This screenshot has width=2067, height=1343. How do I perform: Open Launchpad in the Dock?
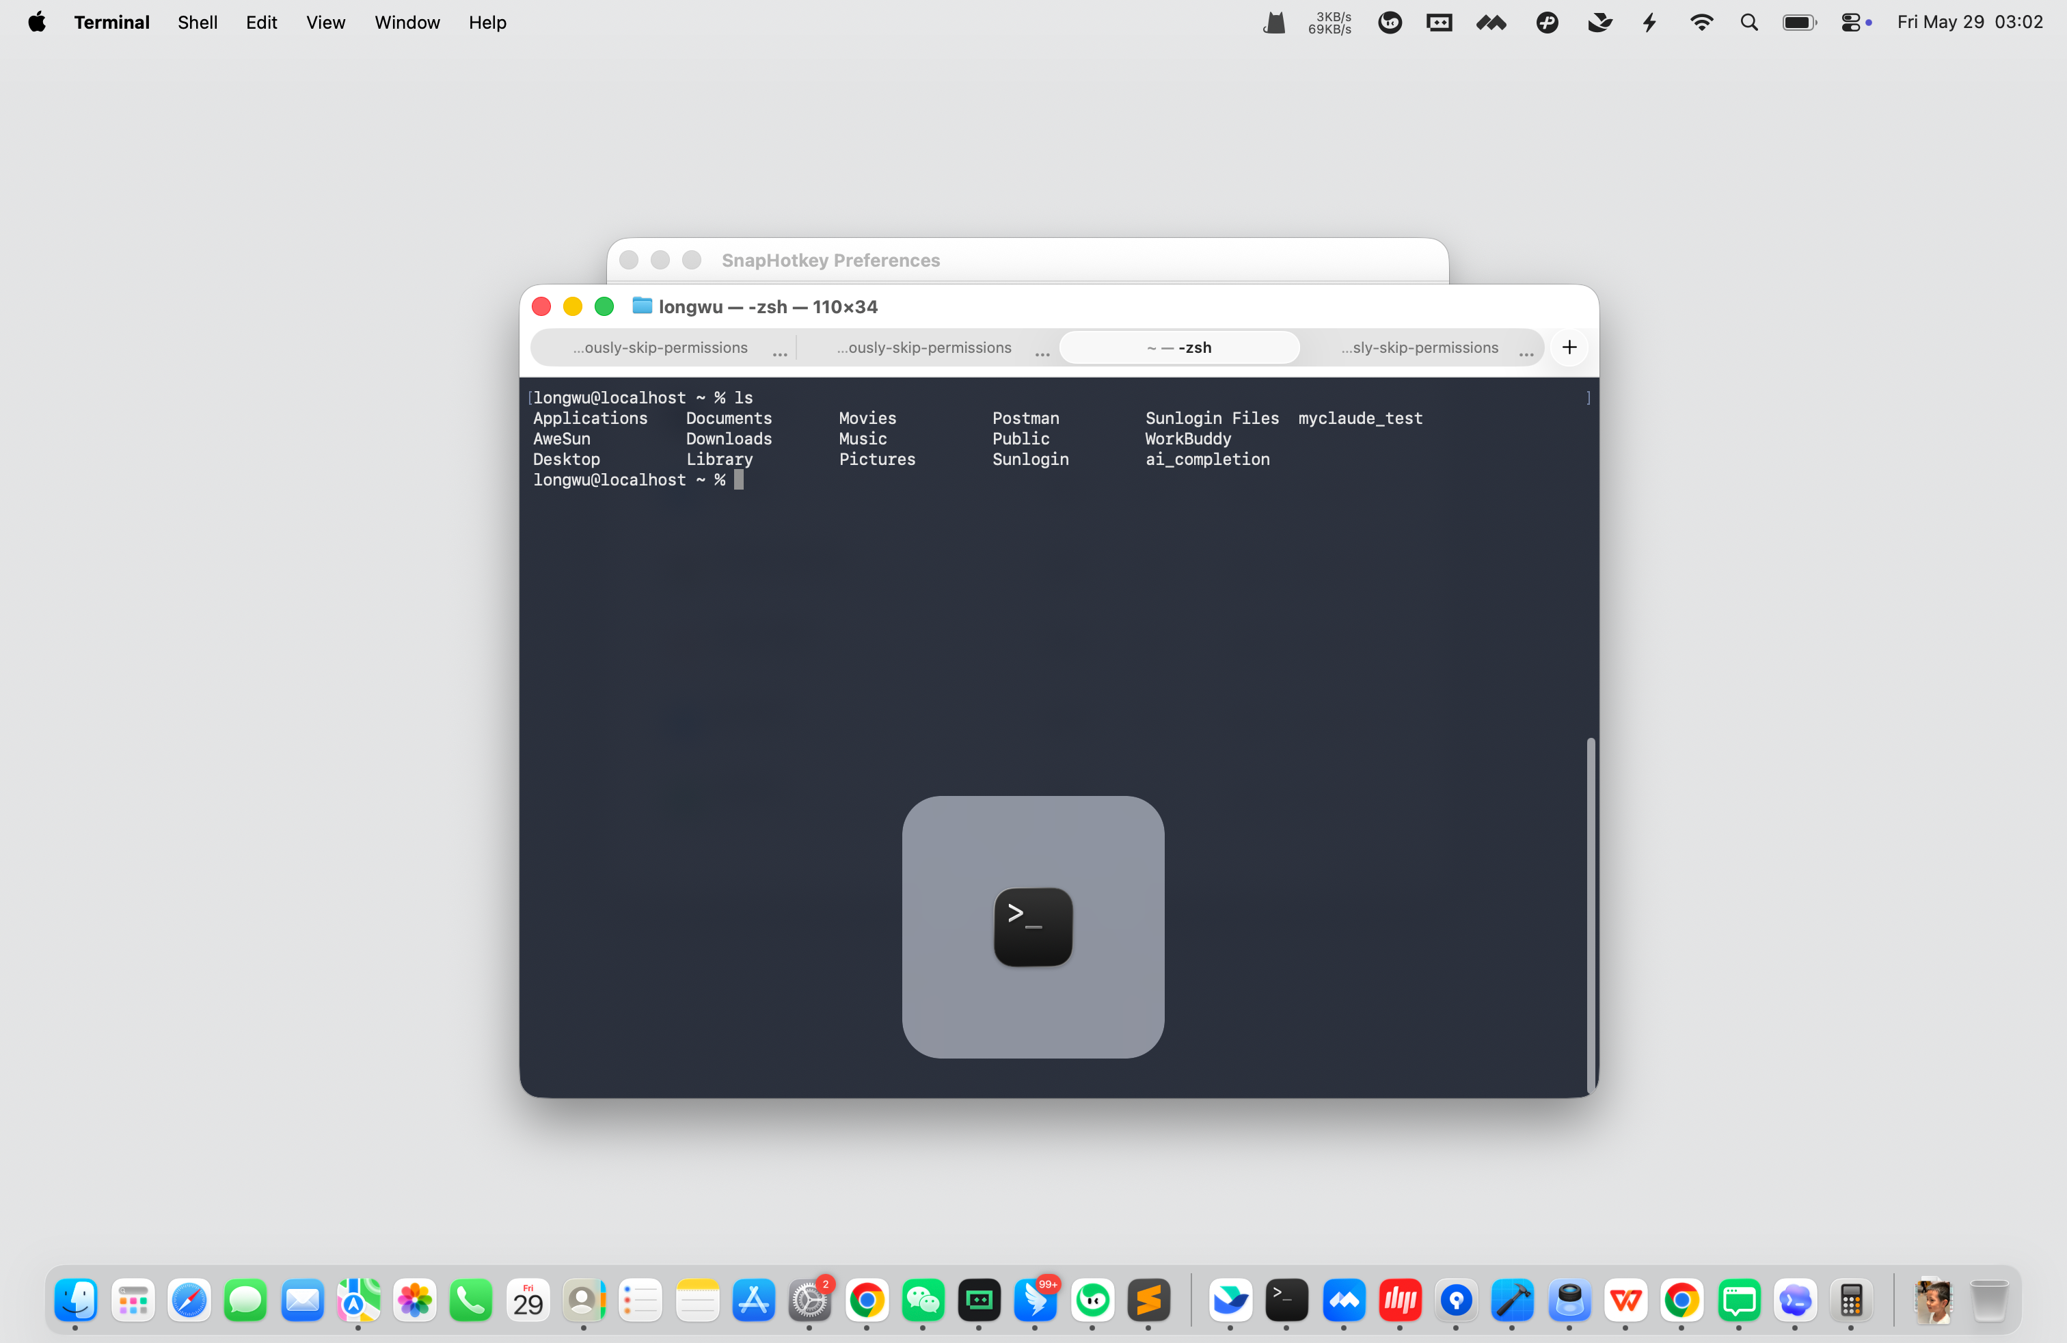pyautogui.click(x=133, y=1301)
